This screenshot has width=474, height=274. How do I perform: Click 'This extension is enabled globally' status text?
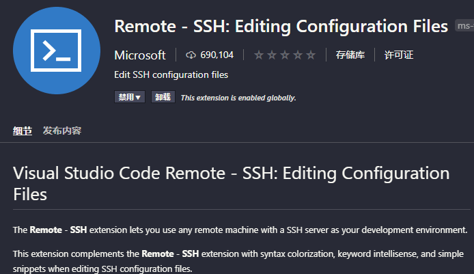[238, 98]
